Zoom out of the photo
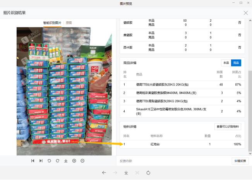252x180 pixels. [x=82, y=161]
